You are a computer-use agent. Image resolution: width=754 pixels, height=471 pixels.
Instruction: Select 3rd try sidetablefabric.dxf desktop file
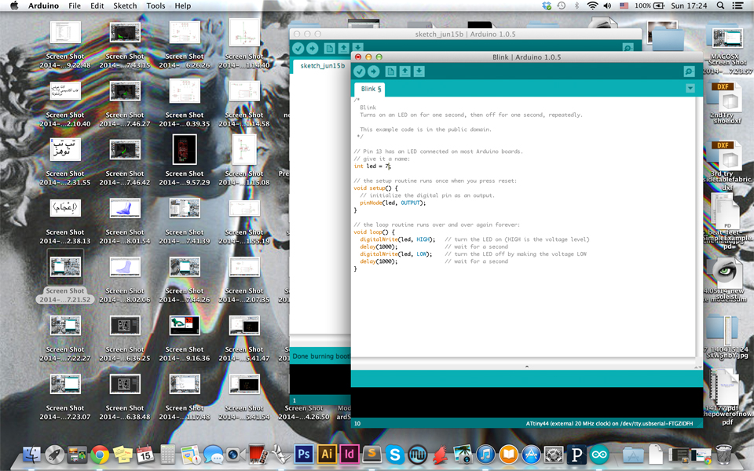tap(727, 166)
